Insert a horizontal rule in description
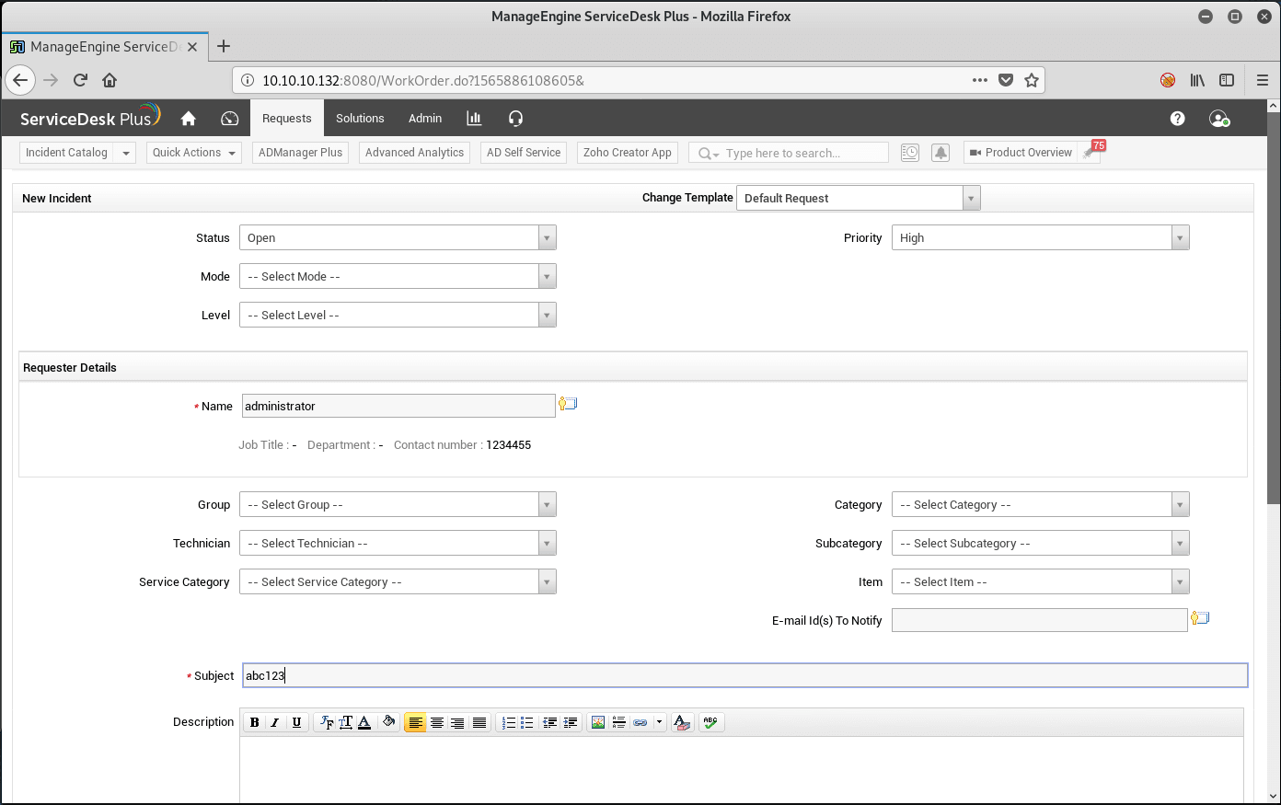The image size is (1281, 805). [619, 722]
